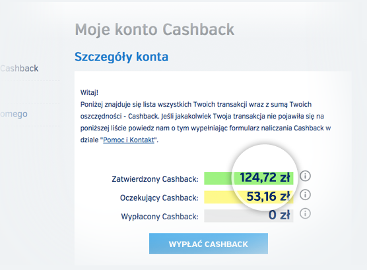367x270 pixels.
Task: Open info icon next to Oczekujący Cashback
Action: pyautogui.click(x=305, y=194)
